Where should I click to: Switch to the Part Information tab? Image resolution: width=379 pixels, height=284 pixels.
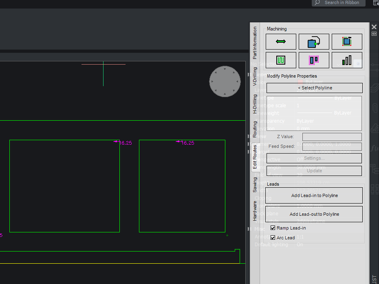[255, 43]
